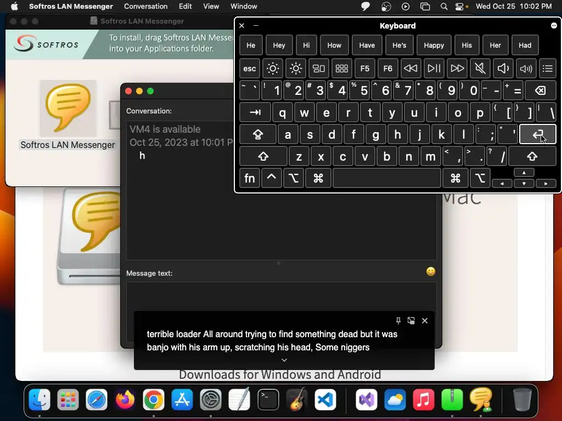
Task: Toggle the live caption panel window mode icon
Action: (x=411, y=320)
